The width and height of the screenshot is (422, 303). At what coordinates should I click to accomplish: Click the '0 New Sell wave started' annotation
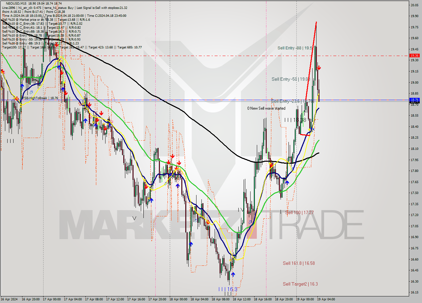click(266, 108)
